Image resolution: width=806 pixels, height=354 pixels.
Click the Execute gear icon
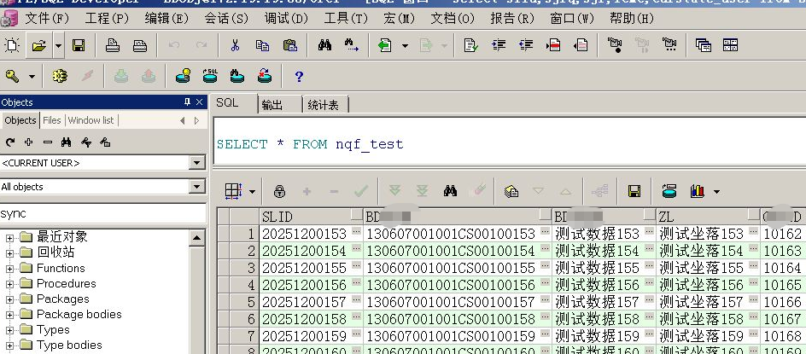pos(60,77)
